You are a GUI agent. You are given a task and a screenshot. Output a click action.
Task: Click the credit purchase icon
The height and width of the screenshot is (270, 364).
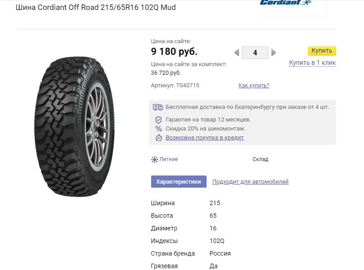pos(158,138)
